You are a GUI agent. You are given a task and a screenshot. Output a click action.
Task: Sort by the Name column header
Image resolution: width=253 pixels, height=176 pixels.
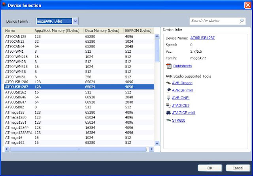pyautogui.click(x=19, y=31)
